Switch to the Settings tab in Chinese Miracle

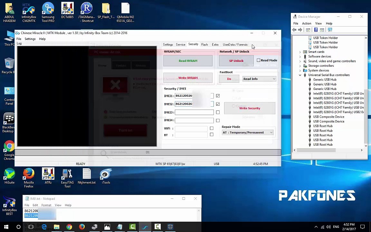(x=168, y=44)
